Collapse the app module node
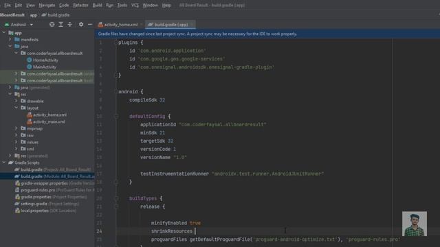The height and width of the screenshot is (247, 440). pos(4,33)
